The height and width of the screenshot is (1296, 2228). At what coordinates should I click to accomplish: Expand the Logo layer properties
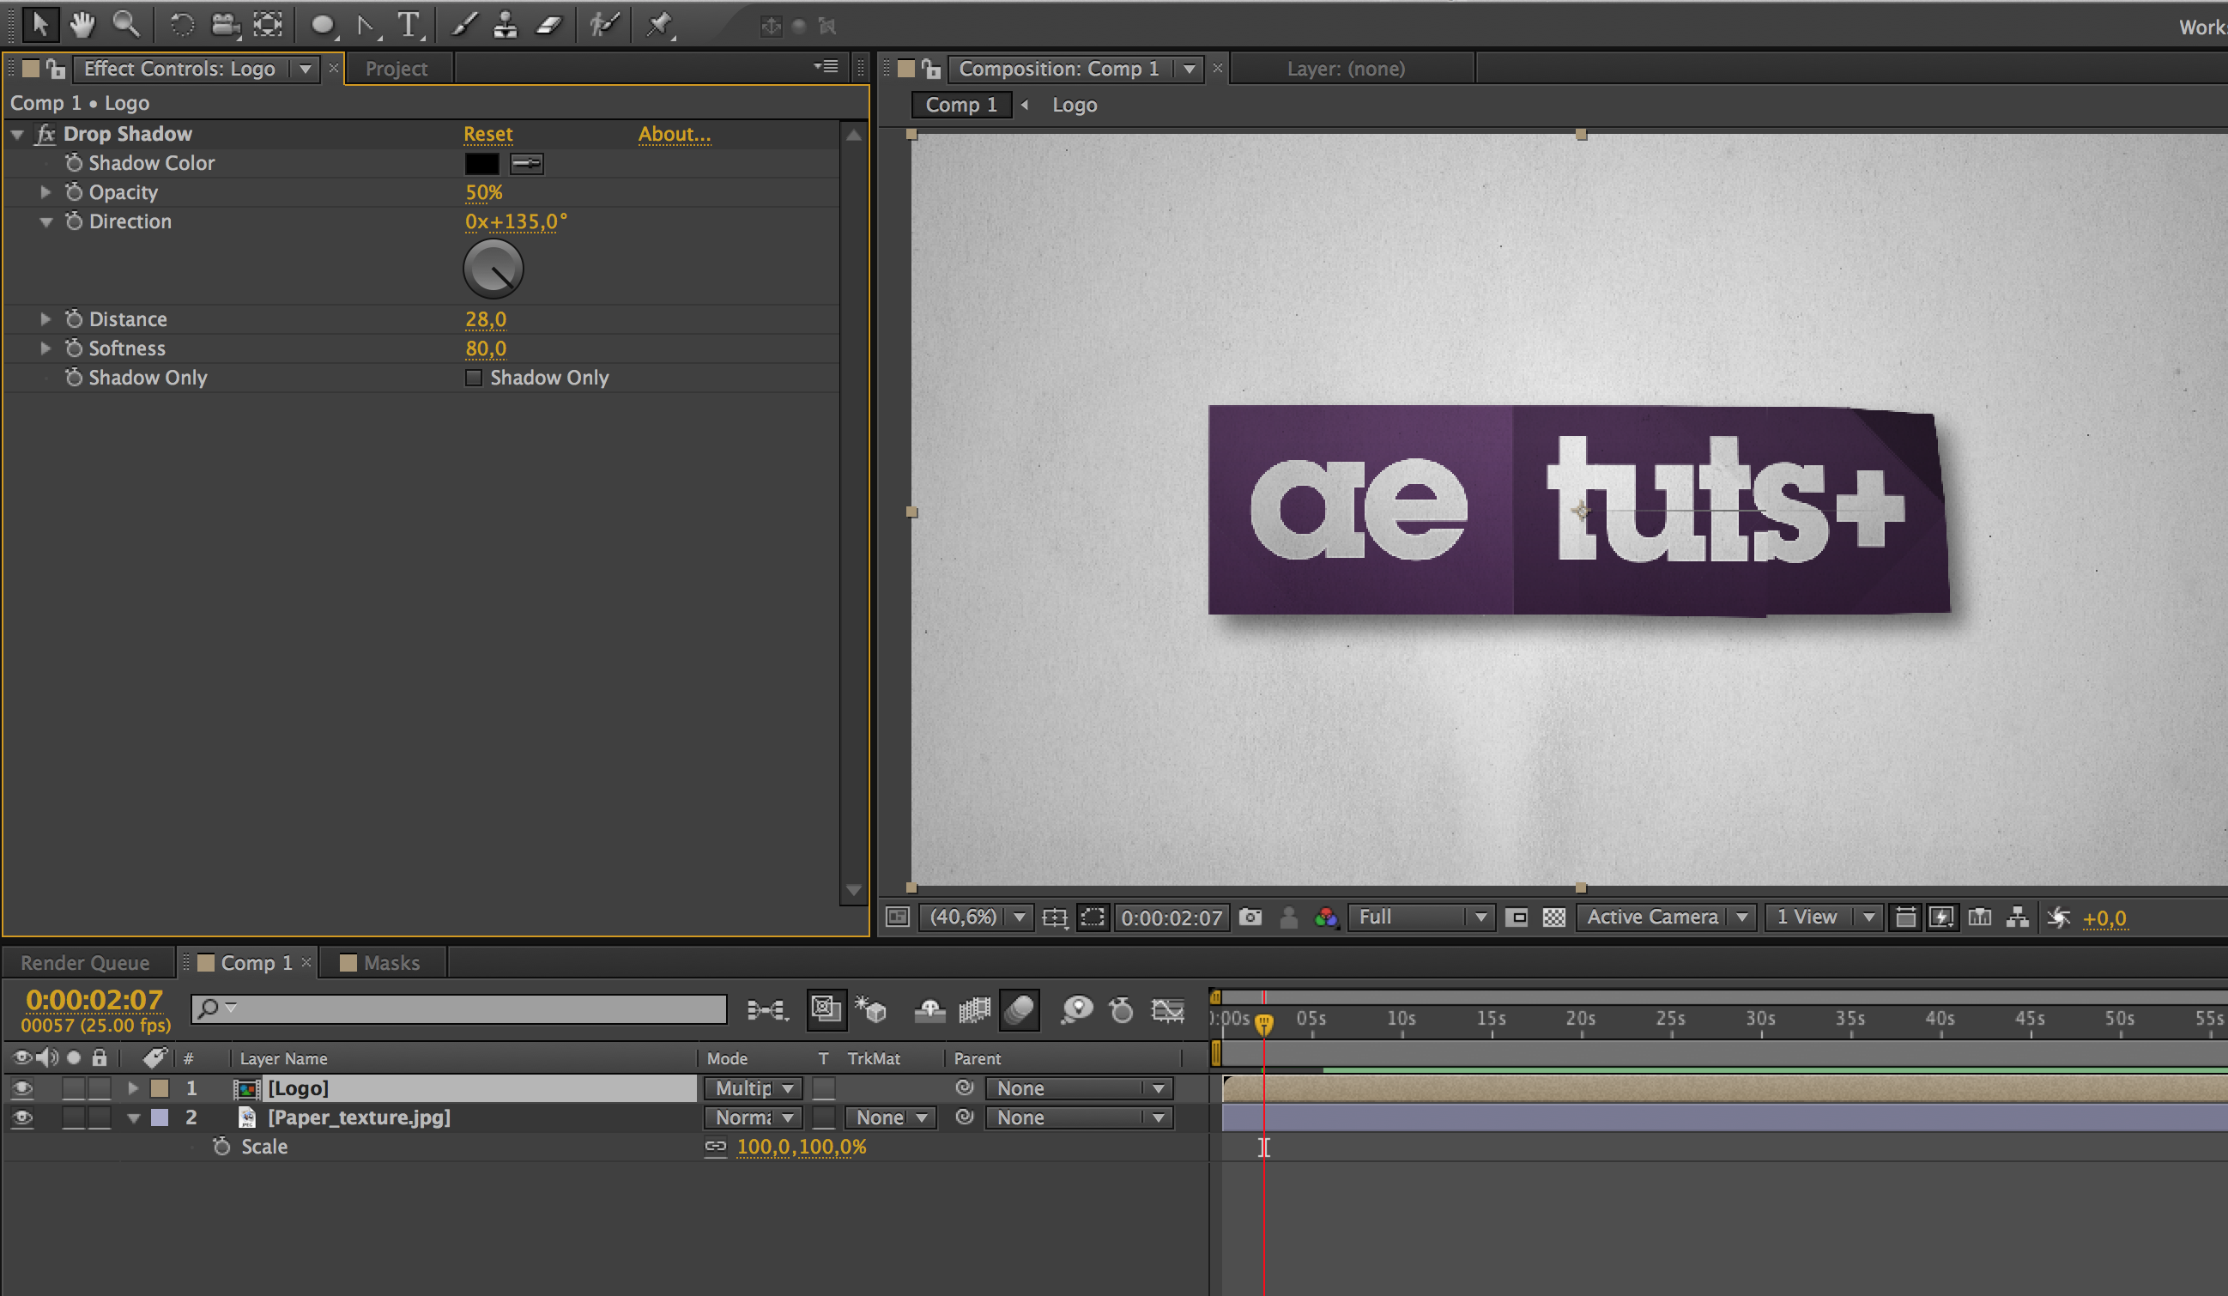134,1087
